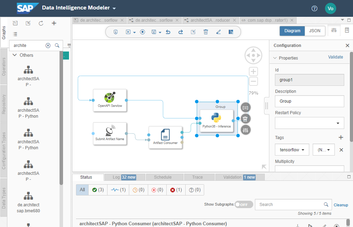Click the auto layout toolbar icon

tap(231, 32)
